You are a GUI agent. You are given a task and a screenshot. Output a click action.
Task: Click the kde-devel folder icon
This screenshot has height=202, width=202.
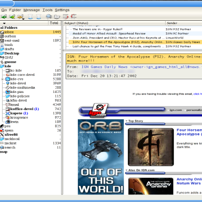(x=8, y=83)
